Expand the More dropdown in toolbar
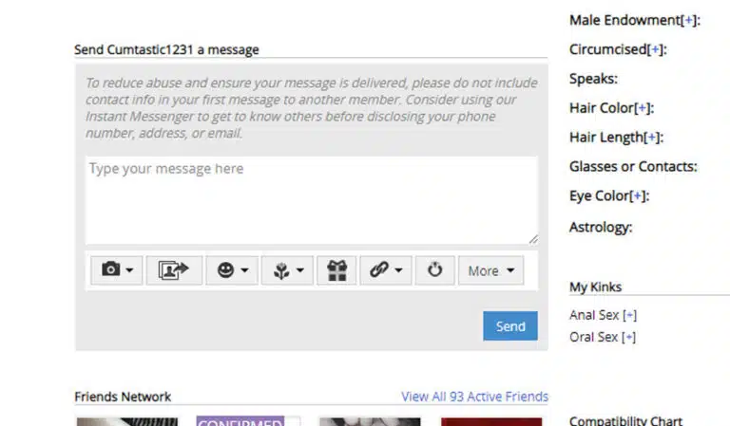This screenshot has height=426, width=730. [490, 270]
